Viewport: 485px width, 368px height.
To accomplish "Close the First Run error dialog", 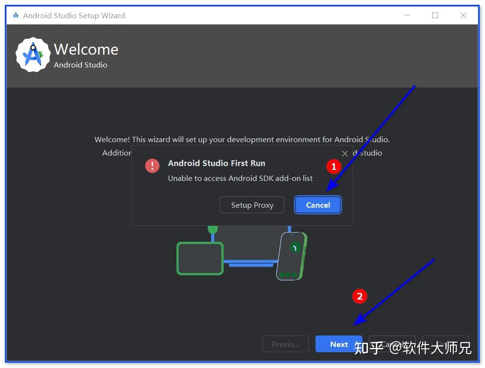I will (345, 153).
